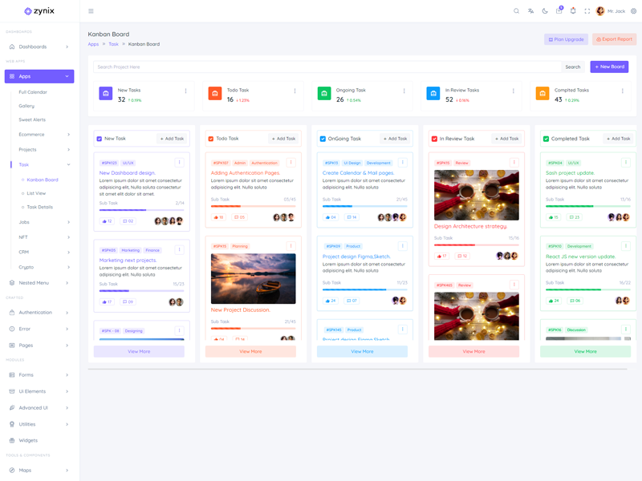The width and height of the screenshot is (642, 481).
Task: Click the header search magnifier icon
Action: pyautogui.click(x=516, y=11)
